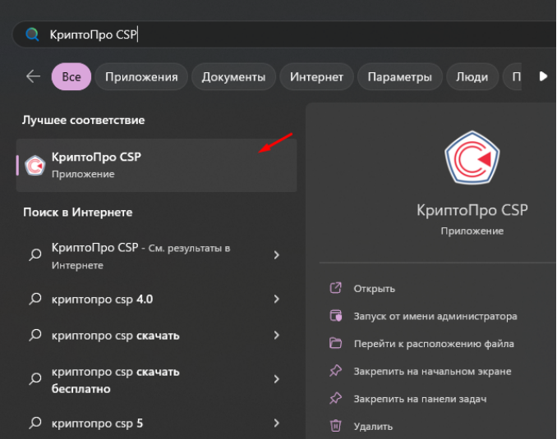Click the search icon next to См. результаты в Интернете

click(35, 255)
